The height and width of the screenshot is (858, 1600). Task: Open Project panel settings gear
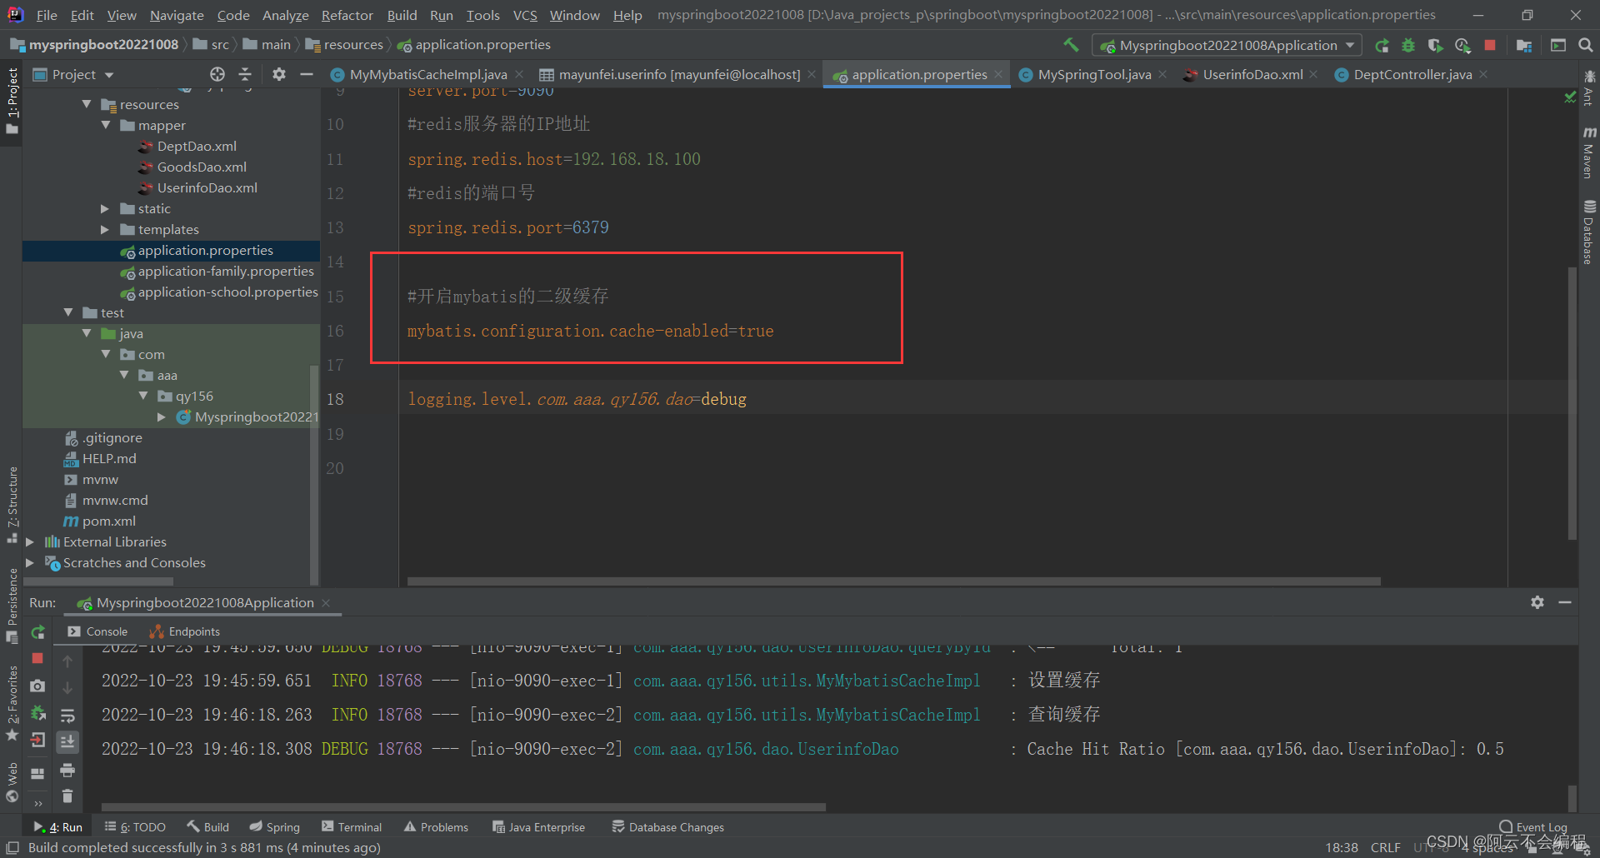(x=279, y=74)
